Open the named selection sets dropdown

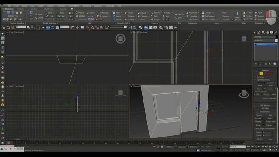click(x=118, y=27)
